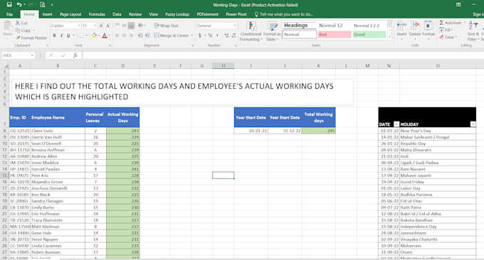Open Conditional Formatting icon

click(251, 26)
